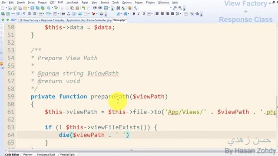Viewport: 278px width, 156px height.
Task: Select the Code Editor tab
Action: pos(12,154)
